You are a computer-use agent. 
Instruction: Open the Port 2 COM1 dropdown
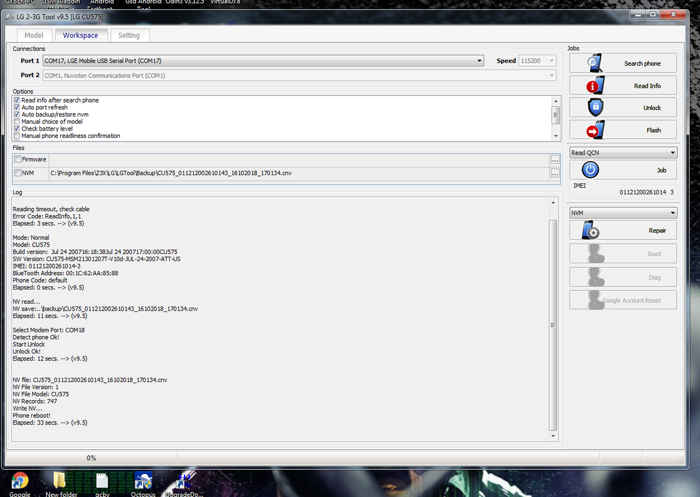300,75
